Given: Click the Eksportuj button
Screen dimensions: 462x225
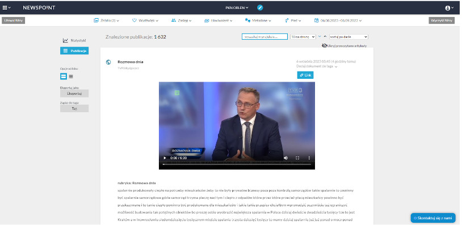Looking at the screenshot, I should coord(74,94).
